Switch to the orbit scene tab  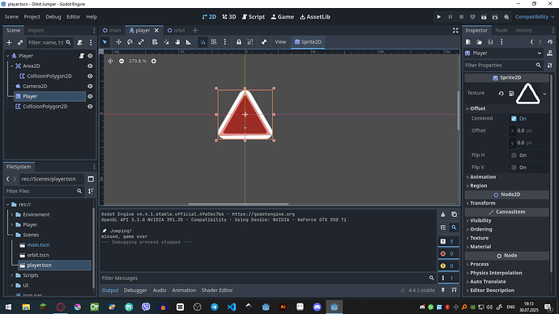(176, 30)
